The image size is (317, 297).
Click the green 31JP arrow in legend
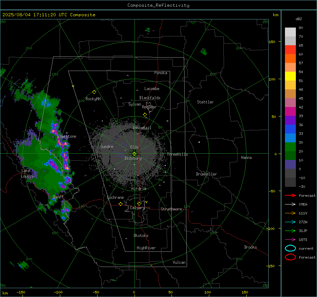[290, 231]
